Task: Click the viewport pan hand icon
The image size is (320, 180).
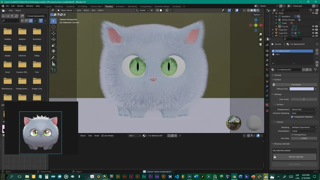Action: [x=260, y=39]
